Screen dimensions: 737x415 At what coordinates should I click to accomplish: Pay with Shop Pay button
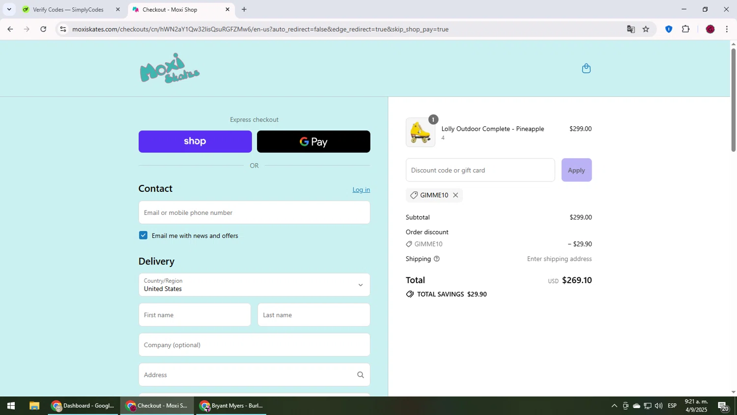[195, 142]
